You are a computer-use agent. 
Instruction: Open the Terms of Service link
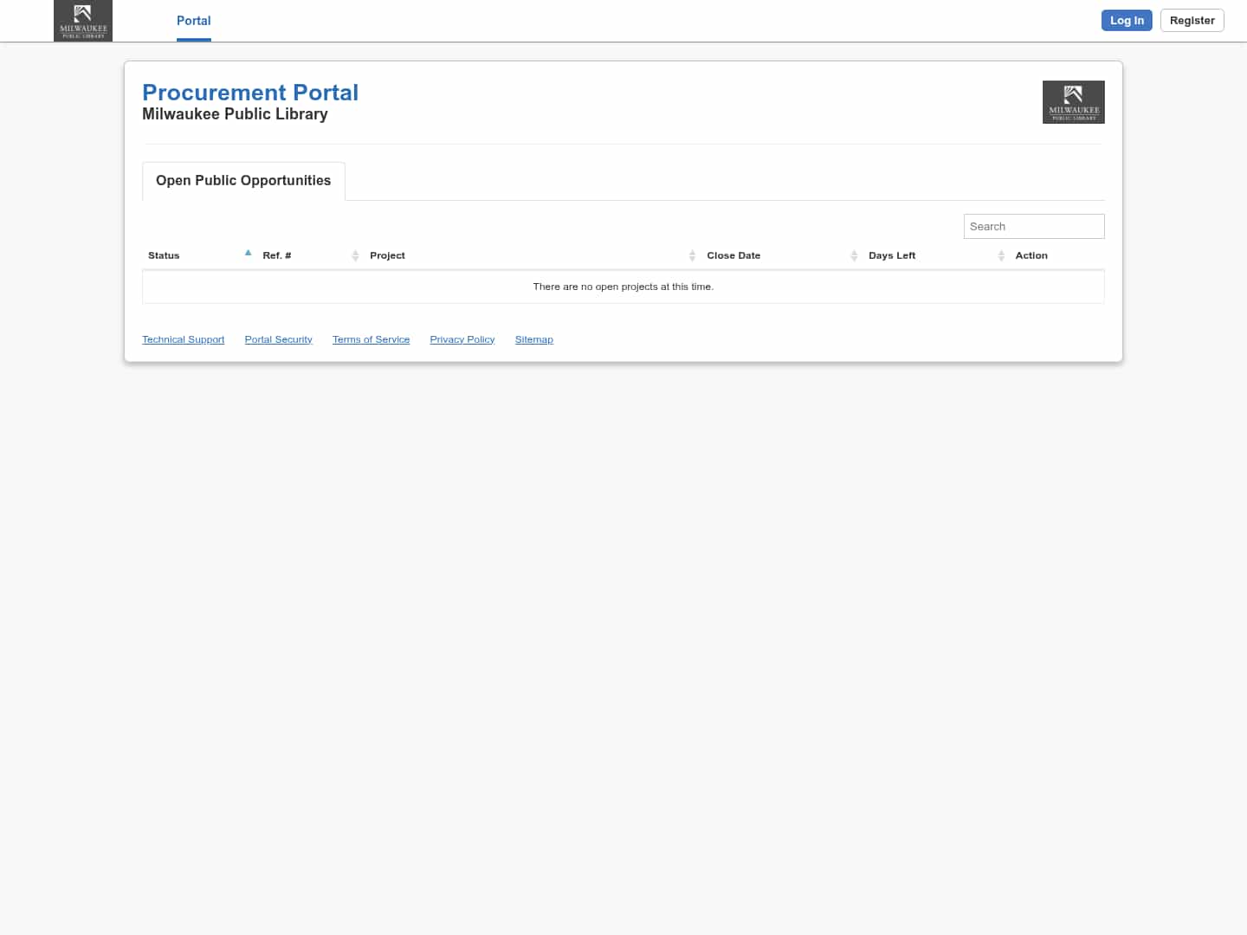coord(371,339)
